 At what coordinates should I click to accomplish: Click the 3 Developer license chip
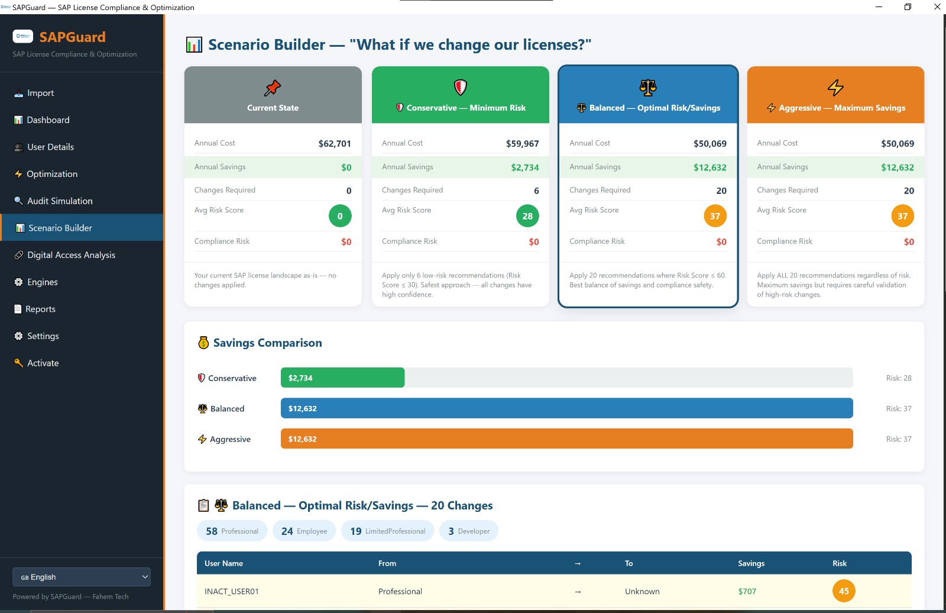(x=469, y=531)
